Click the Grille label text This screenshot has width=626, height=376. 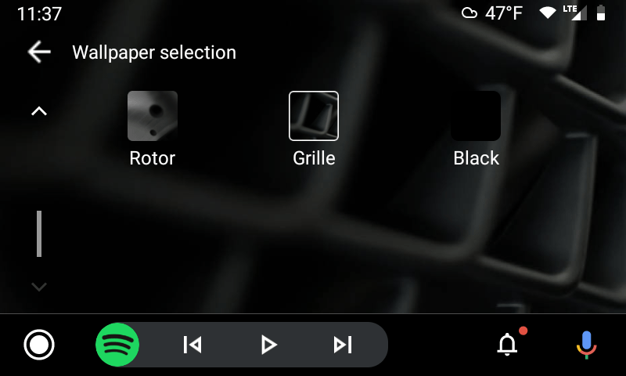point(314,158)
